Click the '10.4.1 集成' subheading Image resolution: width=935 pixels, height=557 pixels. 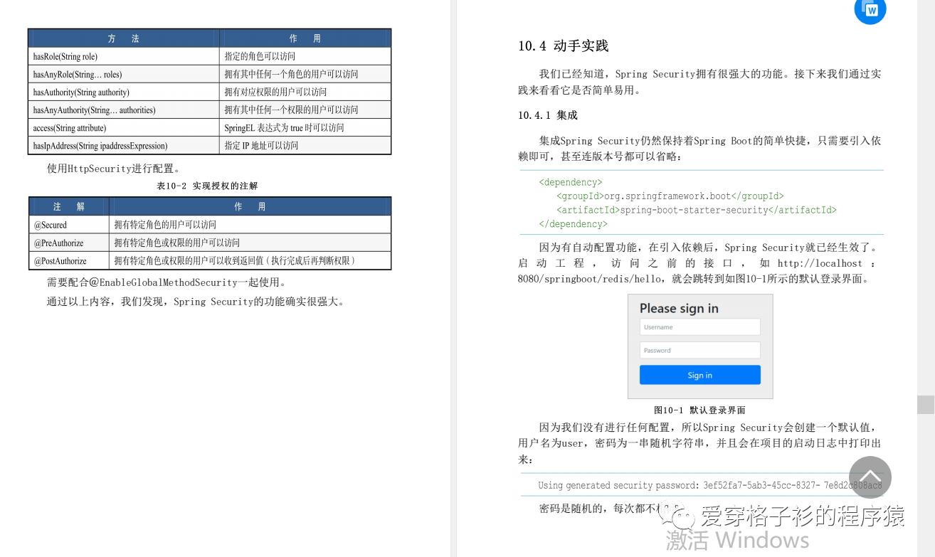[548, 115]
